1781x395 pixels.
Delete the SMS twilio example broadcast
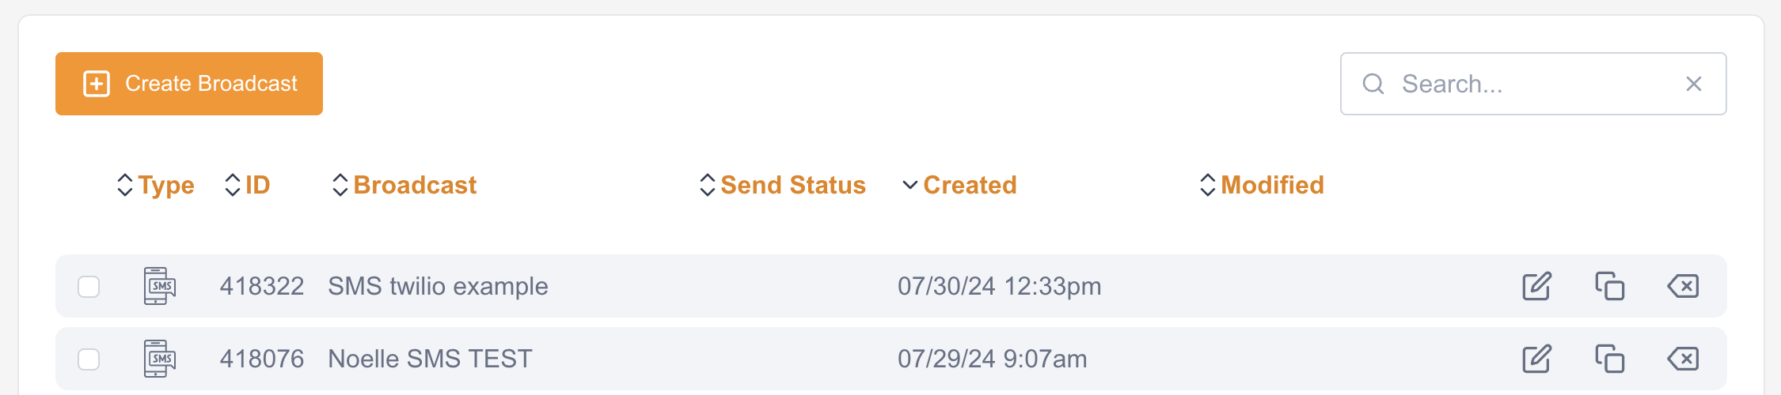coord(1683,286)
